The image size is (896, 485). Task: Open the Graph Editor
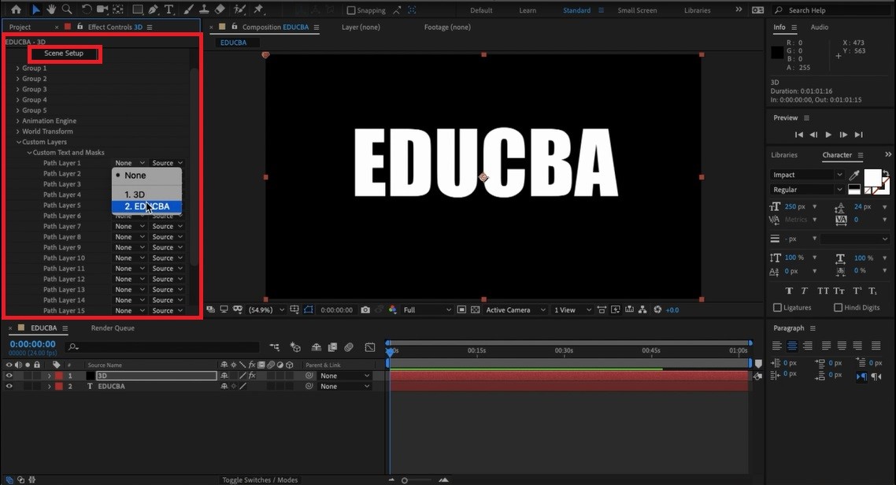click(370, 347)
